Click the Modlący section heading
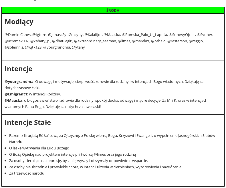Image resolution: width=226 pixels, height=188 pixels. (19, 22)
